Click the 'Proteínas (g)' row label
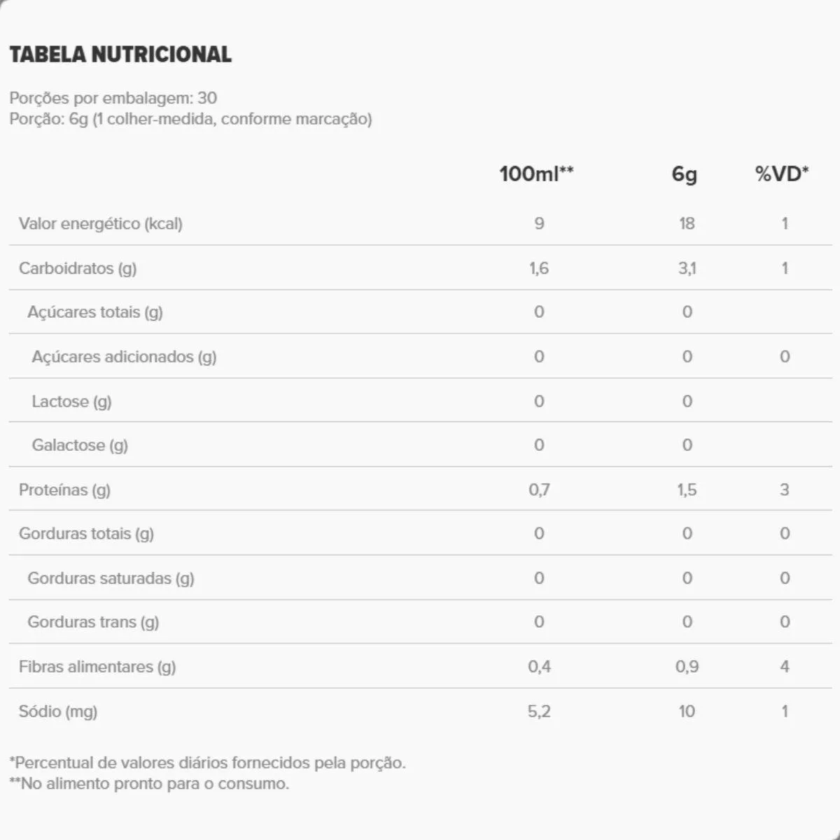The height and width of the screenshot is (840, 840). click(x=64, y=490)
